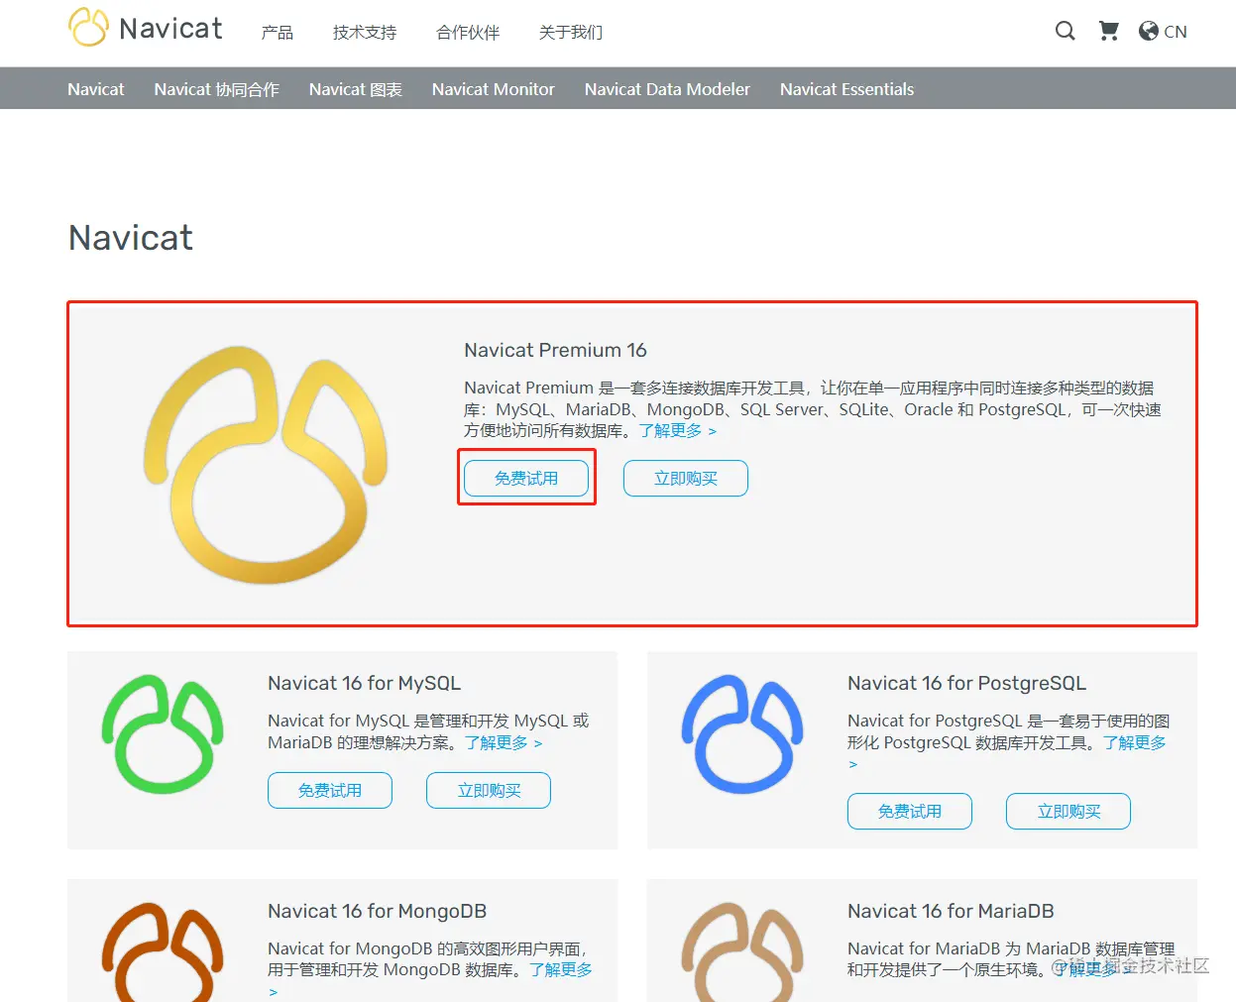The image size is (1236, 1002).
Task: Click 立即购买 for Navicat 16 for PostgreSQL
Action: pos(1068,811)
